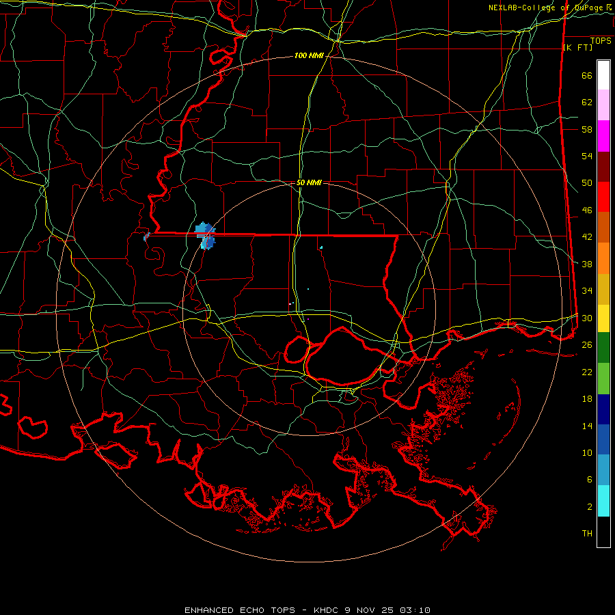The image size is (615, 615).
Task: Click the legend value "10"
Action: tap(587, 452)
